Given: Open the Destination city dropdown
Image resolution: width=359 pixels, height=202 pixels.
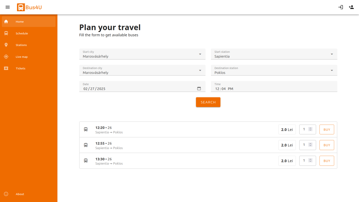Looking at the screenshot, I should 200,70.
